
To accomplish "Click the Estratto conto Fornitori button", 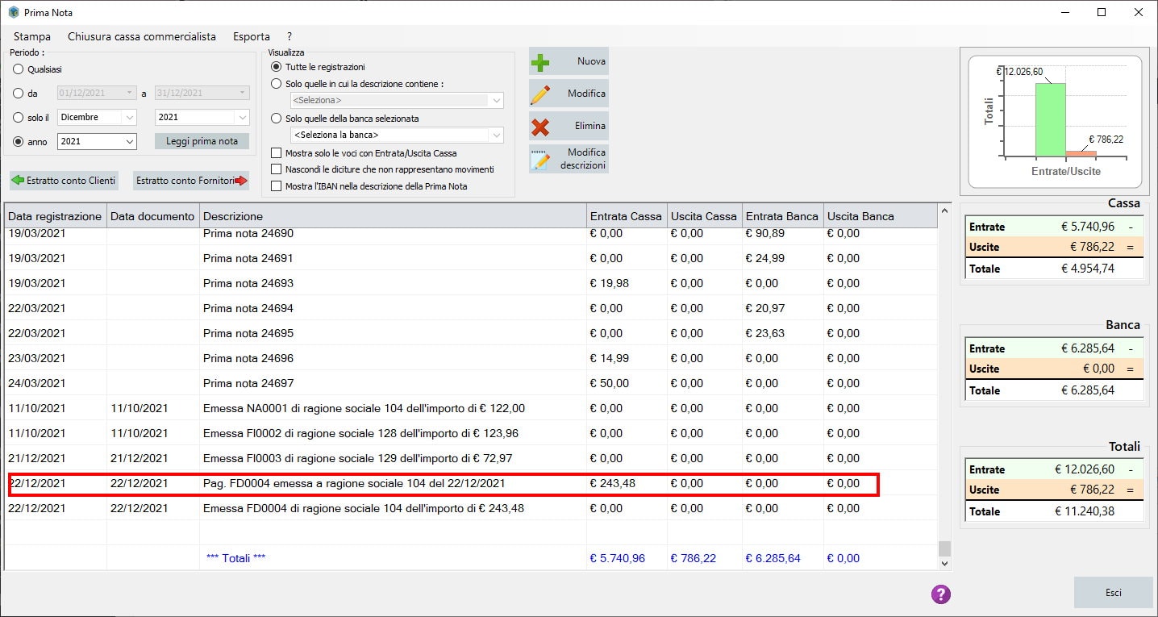I will 191,181.
